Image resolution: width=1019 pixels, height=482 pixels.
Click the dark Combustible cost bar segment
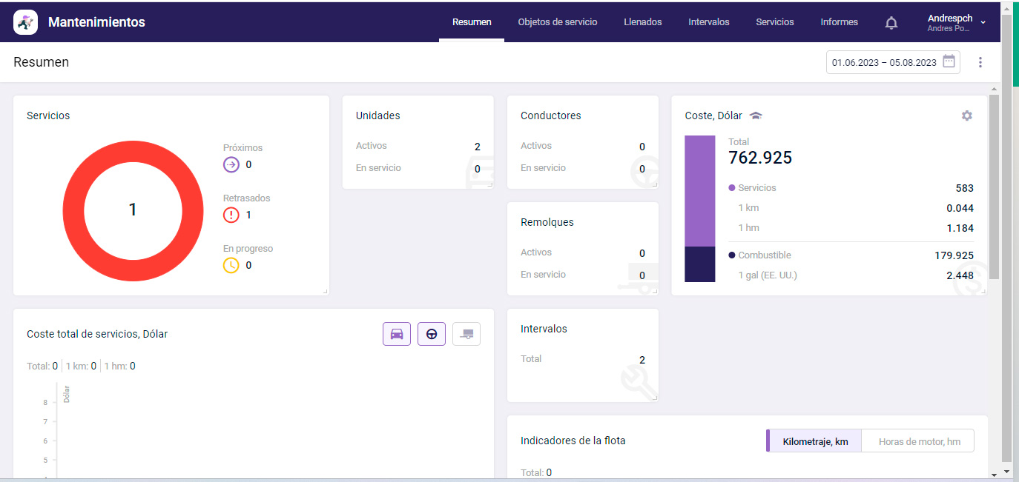click(699, 264)
